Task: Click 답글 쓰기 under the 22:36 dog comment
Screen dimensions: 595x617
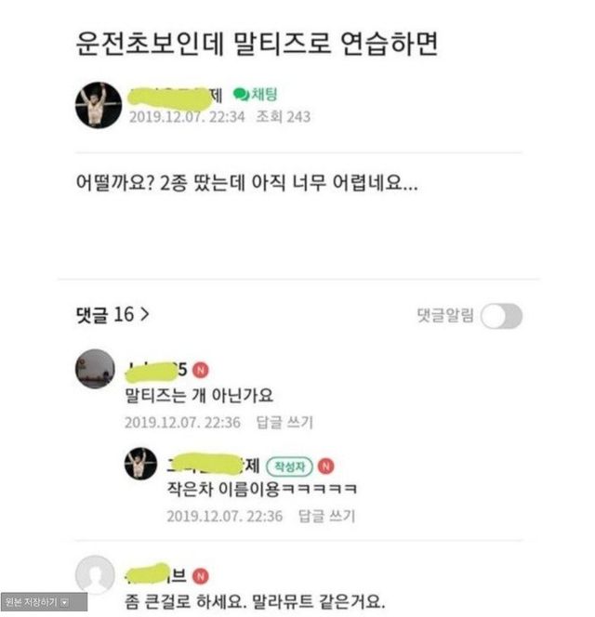Action: pos(284,423)
